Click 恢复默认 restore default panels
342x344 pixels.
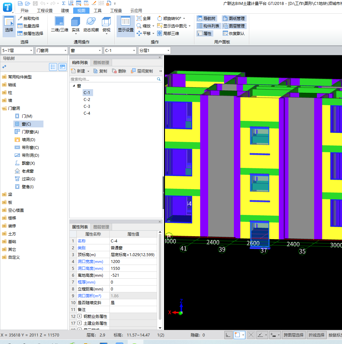click(x=234, y=33)
